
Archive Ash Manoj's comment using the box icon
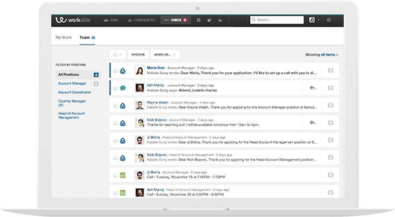point(330,88)
